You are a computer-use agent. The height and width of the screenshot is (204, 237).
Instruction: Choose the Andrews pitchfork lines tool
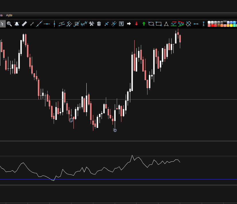69,24
